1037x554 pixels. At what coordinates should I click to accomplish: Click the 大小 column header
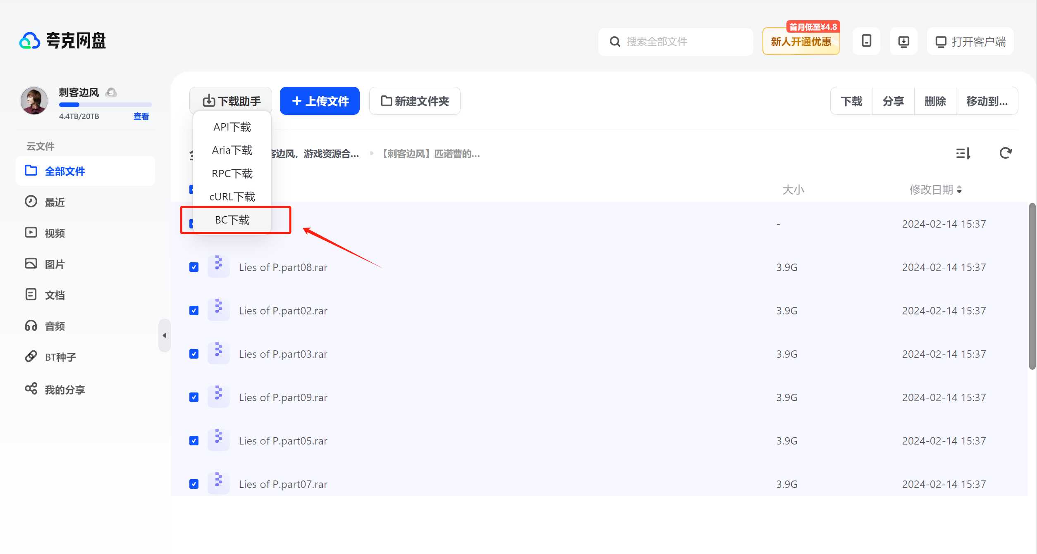tap(793, 190)
